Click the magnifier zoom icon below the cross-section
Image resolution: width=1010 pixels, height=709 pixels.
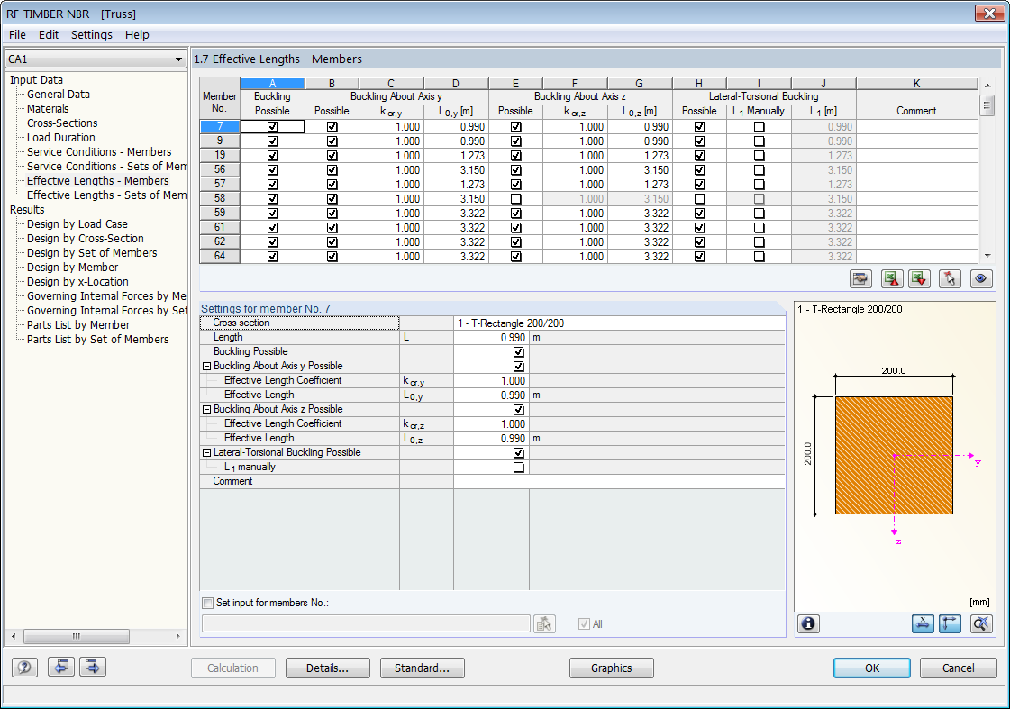pos(981,623)
